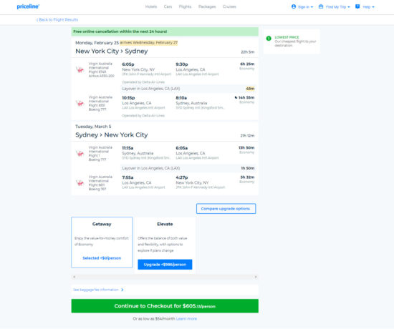Click Virgin Australia logo for 7:55a flight
The image size is (394, 329).
[80, 183]
